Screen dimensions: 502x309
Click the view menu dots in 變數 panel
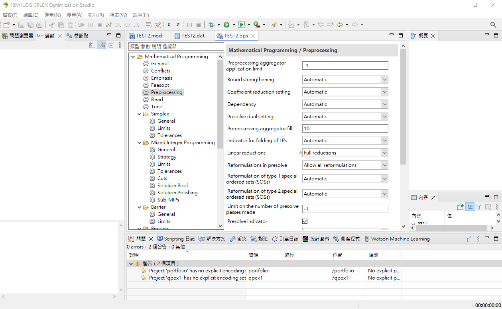click(x=120, y=45)
